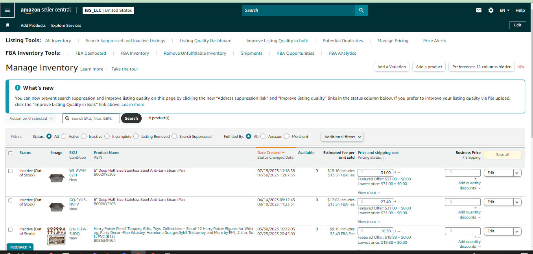Click the Search SKU, Title, ISBN field
533x254 pixels.
[91, 118]
